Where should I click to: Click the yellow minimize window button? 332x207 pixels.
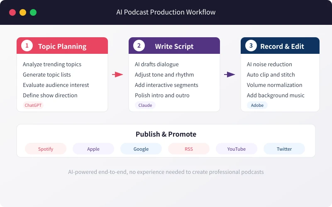point(23,12)
